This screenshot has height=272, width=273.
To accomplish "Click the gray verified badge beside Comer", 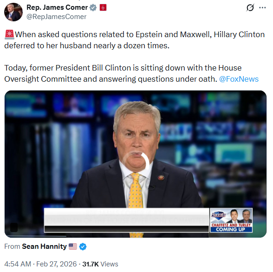I will point(93,7).
